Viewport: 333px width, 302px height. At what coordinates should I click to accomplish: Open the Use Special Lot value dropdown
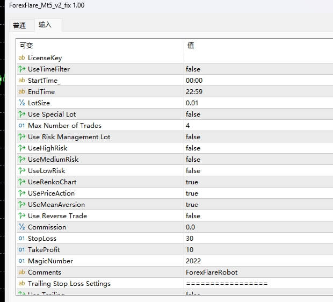click(x=193, y=114)
